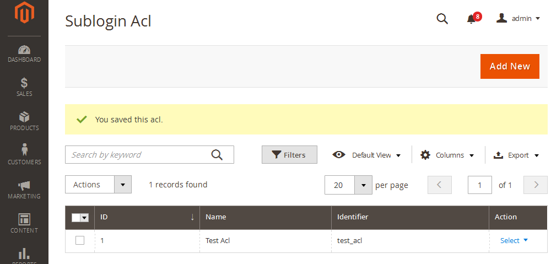Image resolution: width=551 pixels, height=264 pixels.
Task: Open the Export options dropdown
Action: click(x=516, y=155)
